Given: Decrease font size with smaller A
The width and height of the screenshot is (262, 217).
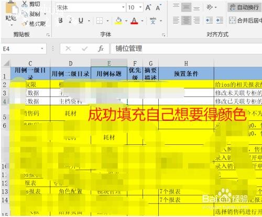Looking at the screenshot, I should click(158, 8).
